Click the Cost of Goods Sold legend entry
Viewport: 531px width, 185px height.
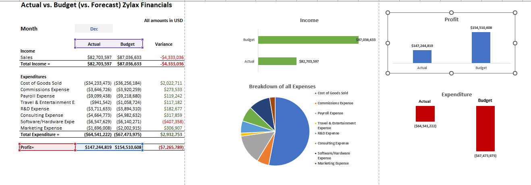[x=332, y=93]
